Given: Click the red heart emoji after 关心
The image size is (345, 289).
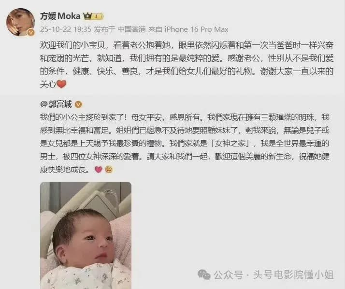Looking at the screenshot, I should point(61,84).
